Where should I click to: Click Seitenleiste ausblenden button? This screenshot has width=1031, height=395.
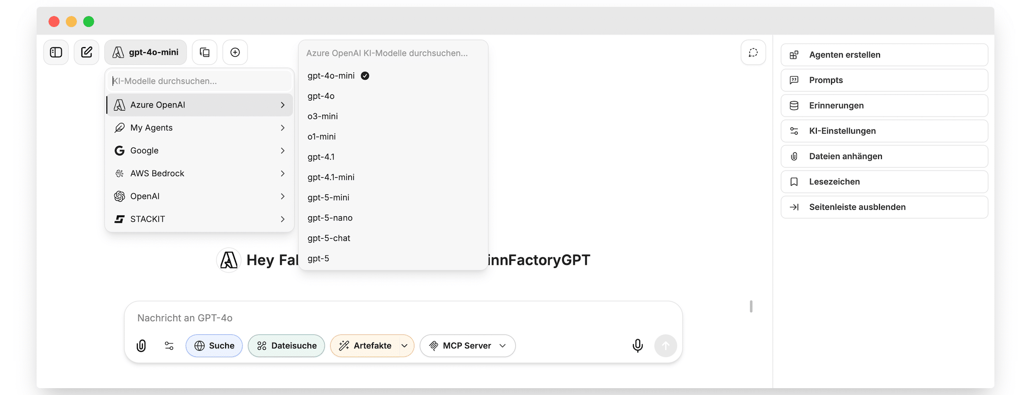tap(884, 207)
